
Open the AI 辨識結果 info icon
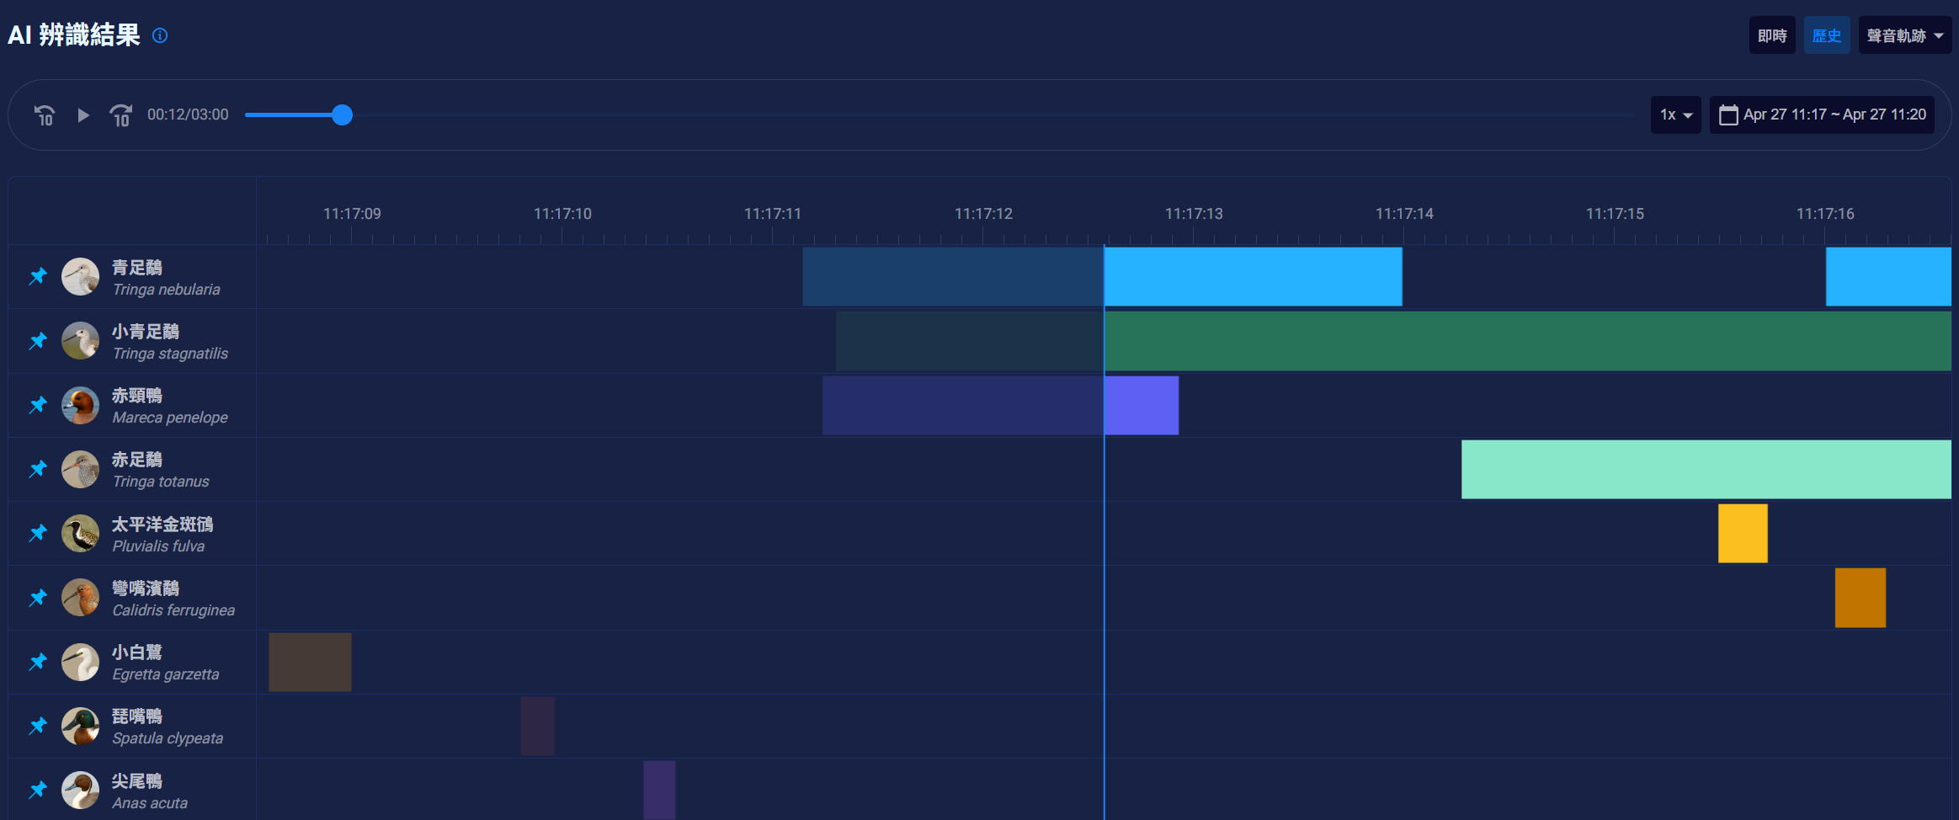160,35
